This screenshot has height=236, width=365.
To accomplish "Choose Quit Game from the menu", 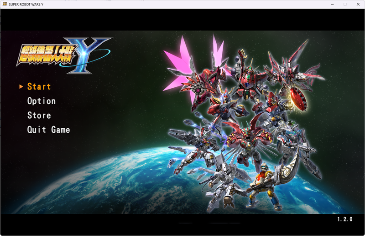I will [x=48, y=130].
